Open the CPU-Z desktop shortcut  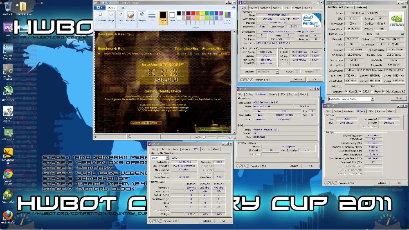pos(8,28)
